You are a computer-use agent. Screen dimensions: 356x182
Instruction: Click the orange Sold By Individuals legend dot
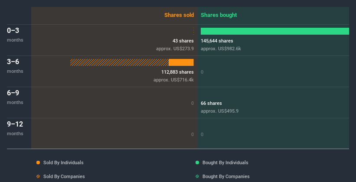38,162
